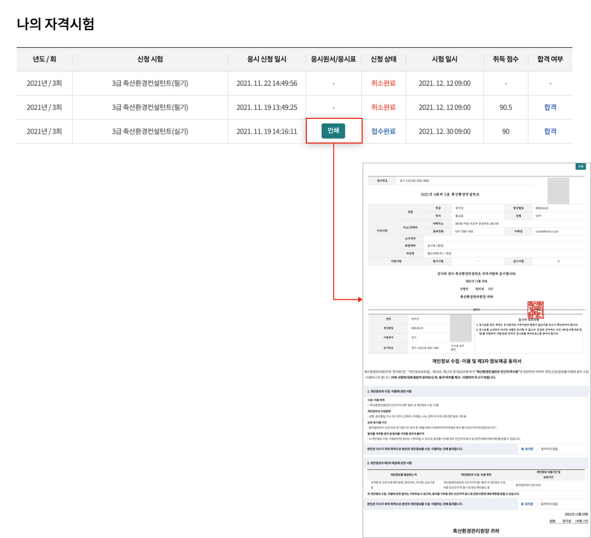Viewport: 591px width, 538px height.
Task: Click 취소완료 status for the 2021.11.22 application
Action: (383, 83)
